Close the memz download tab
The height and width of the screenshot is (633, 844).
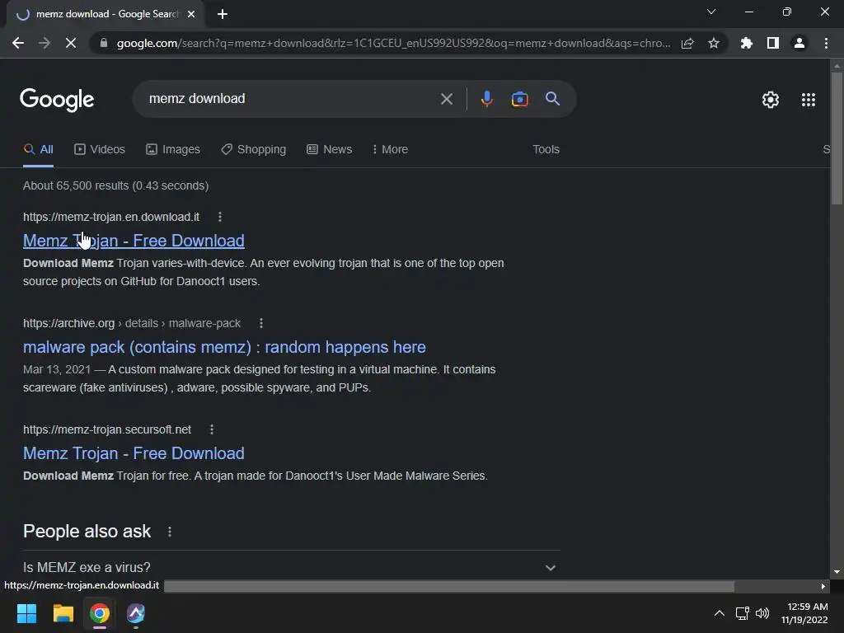tap(191, 14)
